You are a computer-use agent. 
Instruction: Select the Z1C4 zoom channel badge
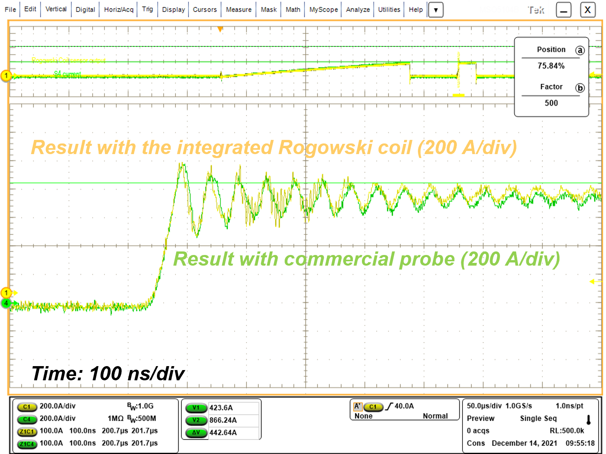pyautogui.click(x=27, y=444)
